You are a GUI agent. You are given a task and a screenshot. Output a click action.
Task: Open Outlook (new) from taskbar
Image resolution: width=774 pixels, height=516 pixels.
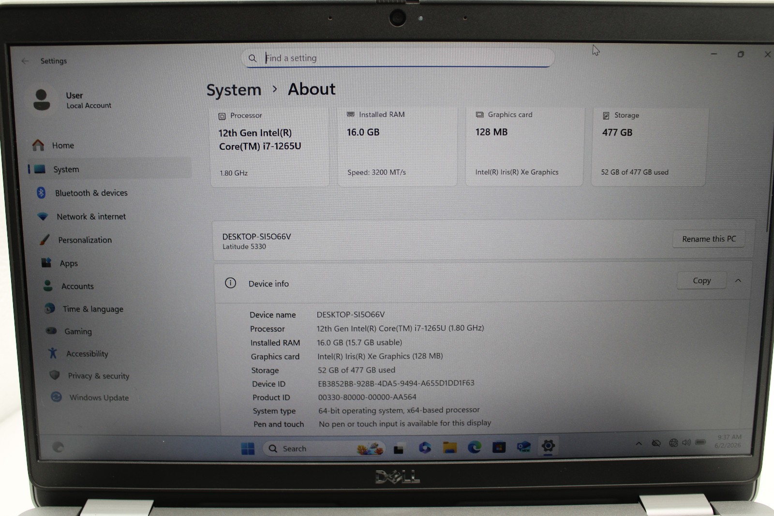523,447
